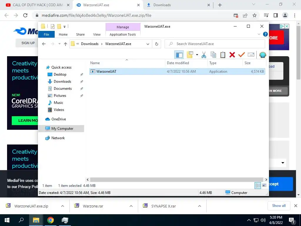Reload the MediaFire page in Chrome
The image size is (301, 226).
pos(25,15)
